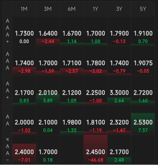The height and width of the screenshot is (165, 158).
Task: Open AA+ 3M cell with 2.0100
Action: coord(48,91)
